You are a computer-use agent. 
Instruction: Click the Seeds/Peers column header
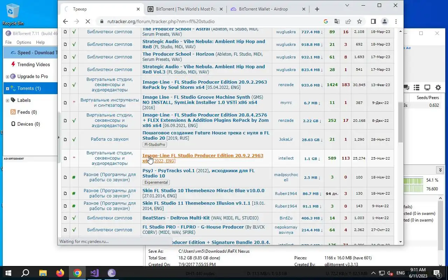coord(428,98)
